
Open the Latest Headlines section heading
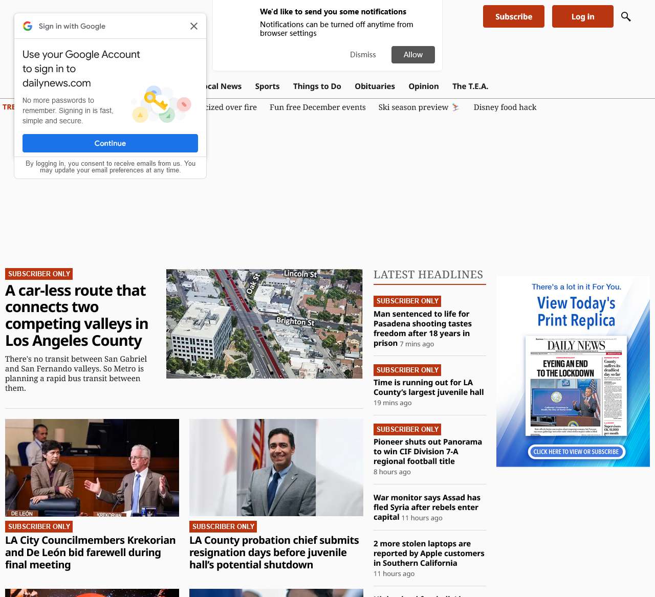pos(428,275)
